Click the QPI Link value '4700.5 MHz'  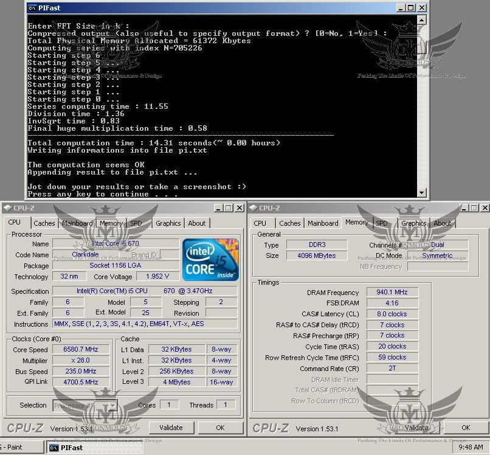(x=81, y=382)
